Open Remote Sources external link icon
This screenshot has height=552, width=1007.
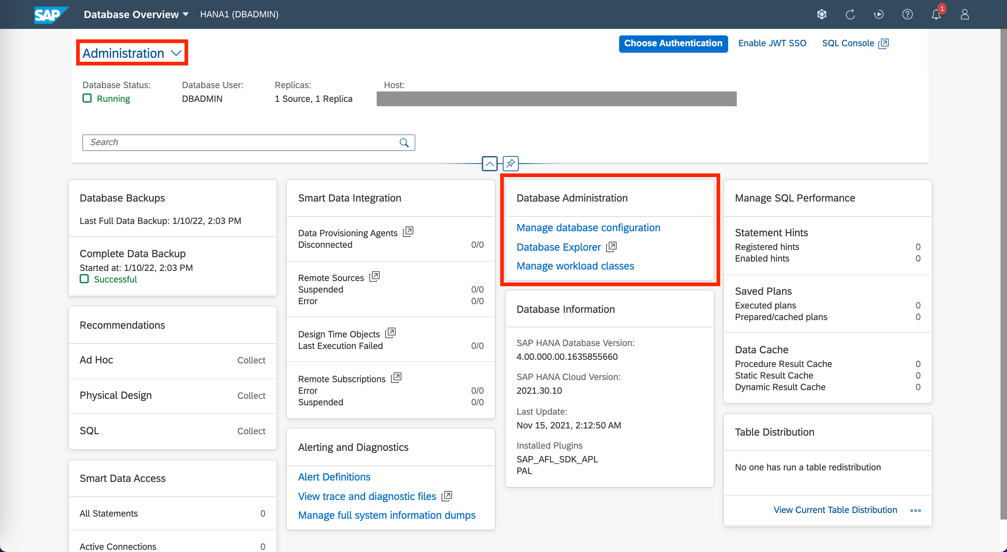375,276
